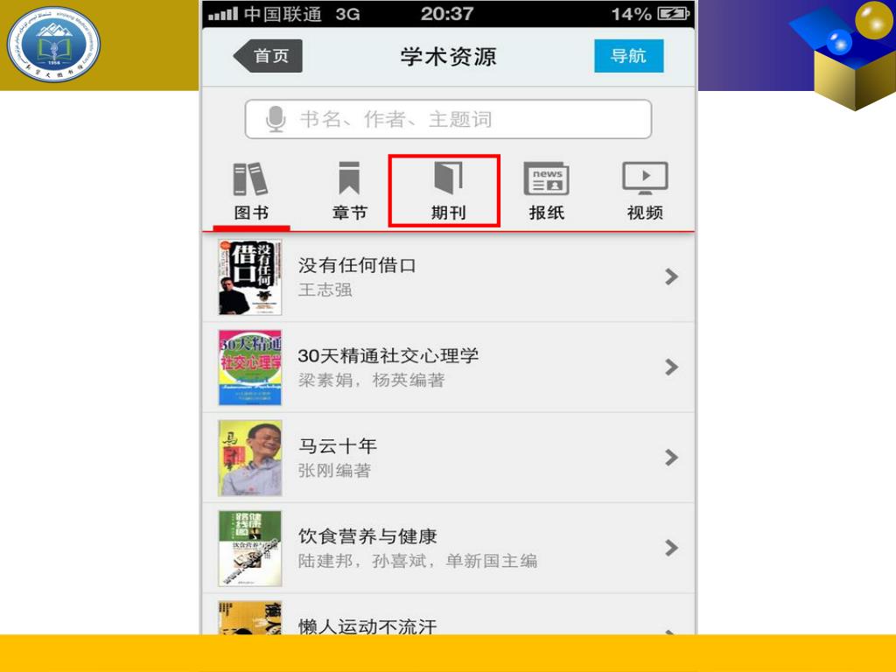Click the signal strength bars icon
The width and height of the screenshot is (896, 672).
click(x=223, y=14)
